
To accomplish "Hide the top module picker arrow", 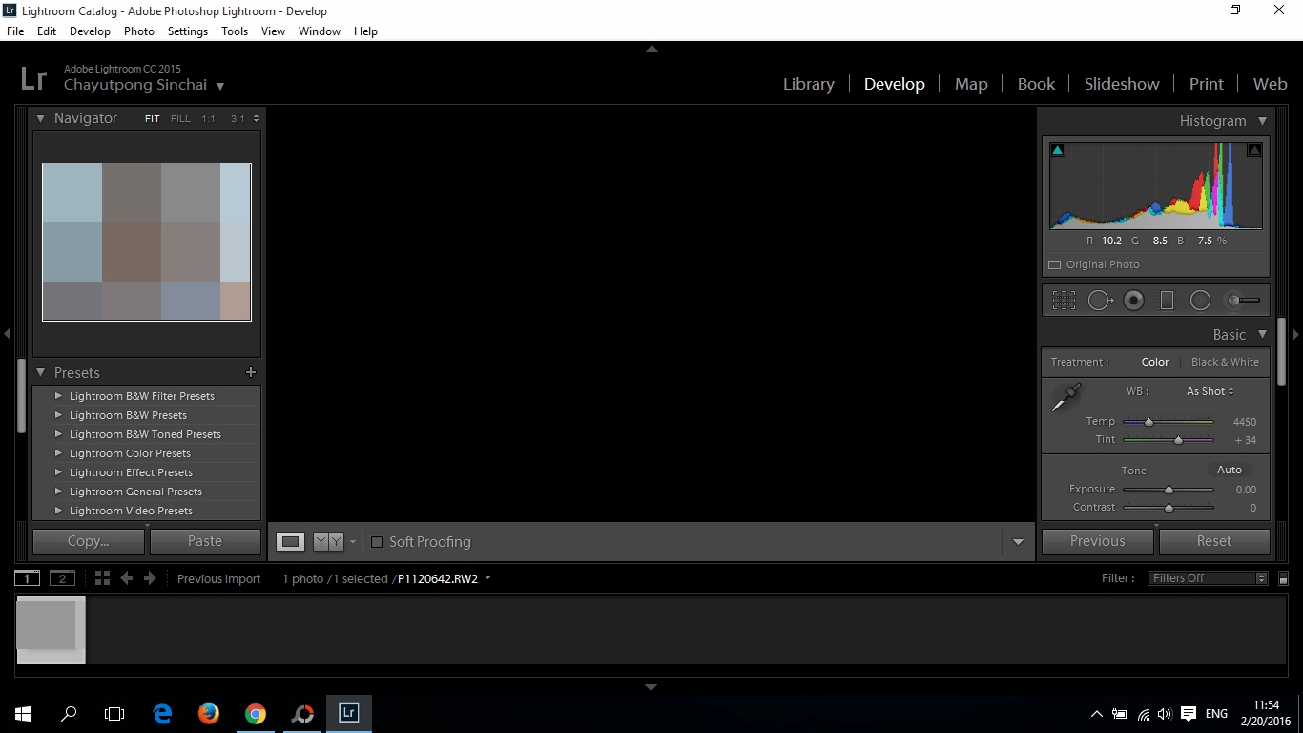I will [x=651, y=49].
